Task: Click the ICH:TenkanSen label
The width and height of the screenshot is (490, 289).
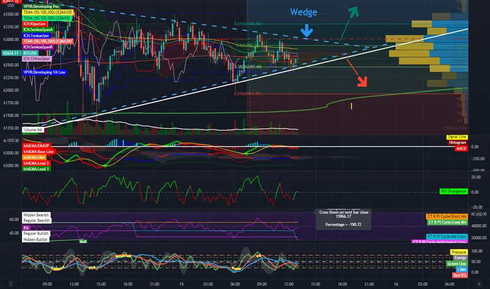Action: pos(36,36)
